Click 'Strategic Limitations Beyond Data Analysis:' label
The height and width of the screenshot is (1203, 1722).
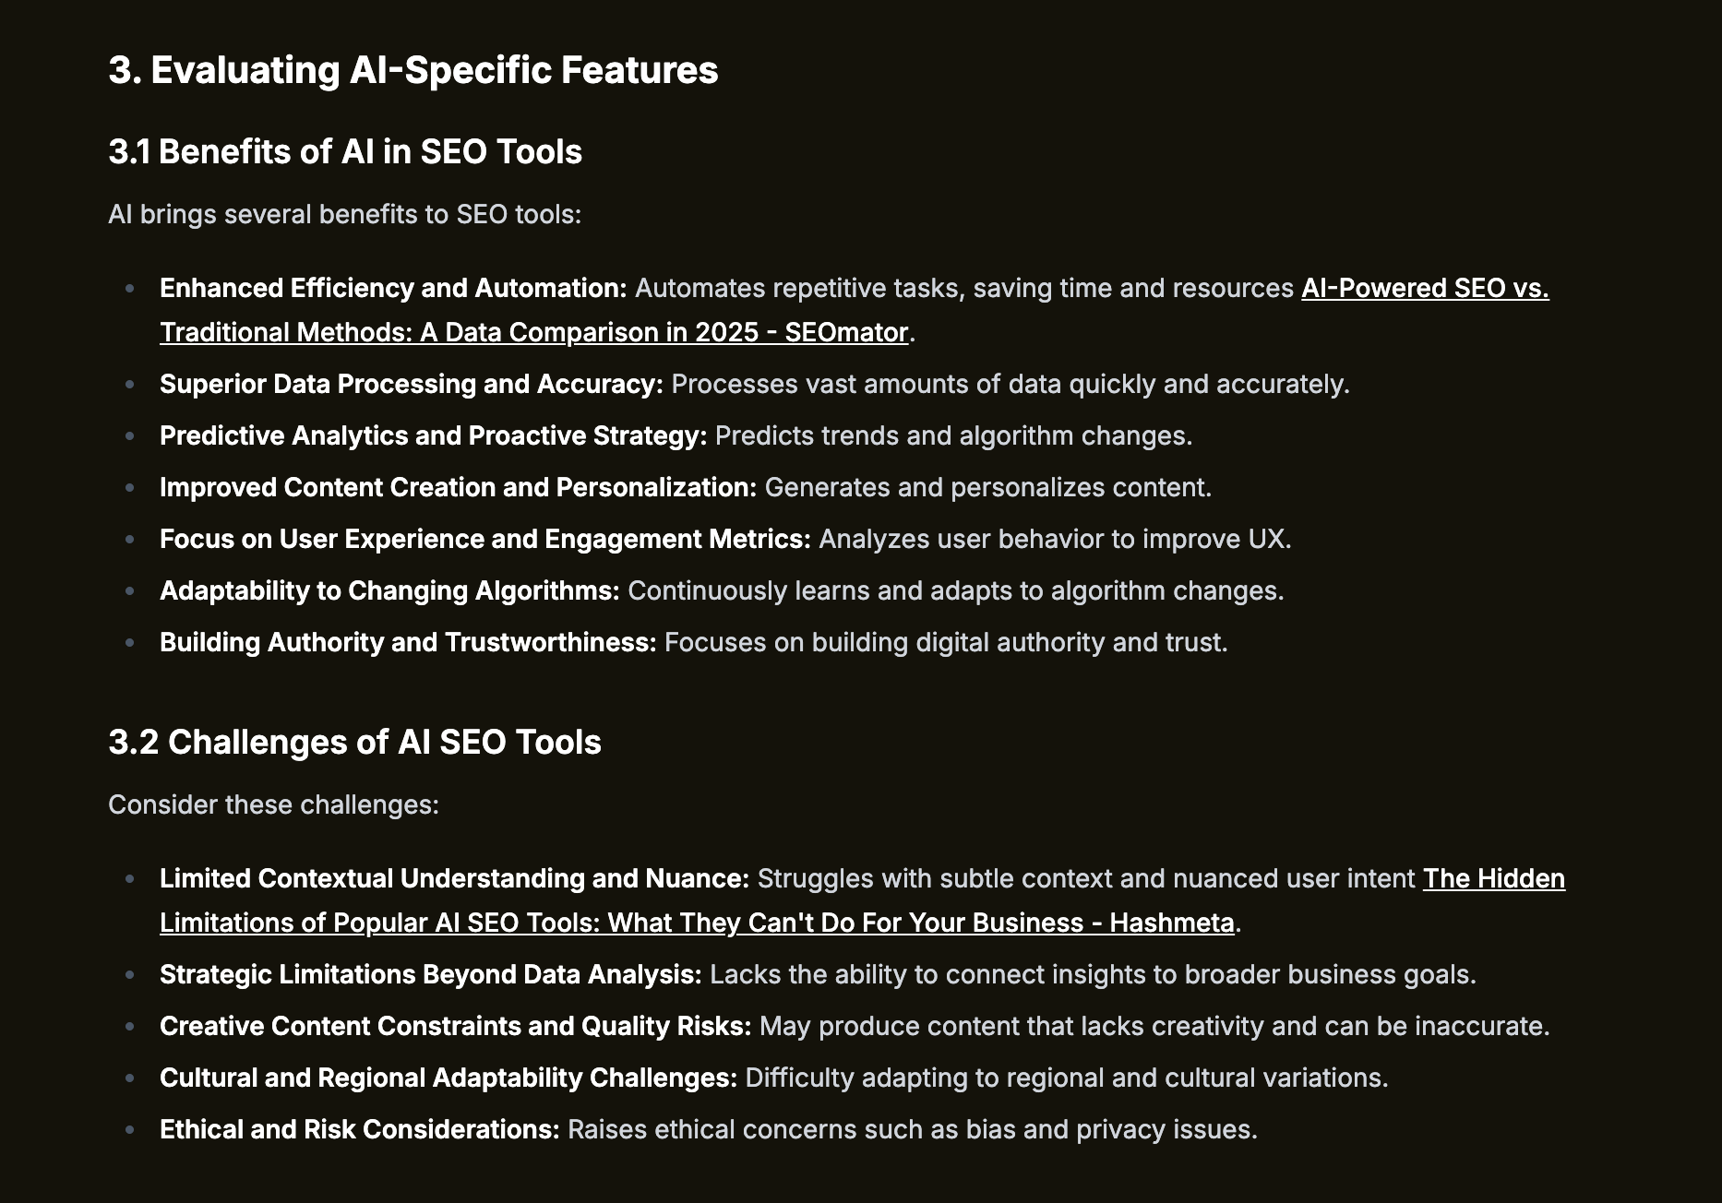431,974
